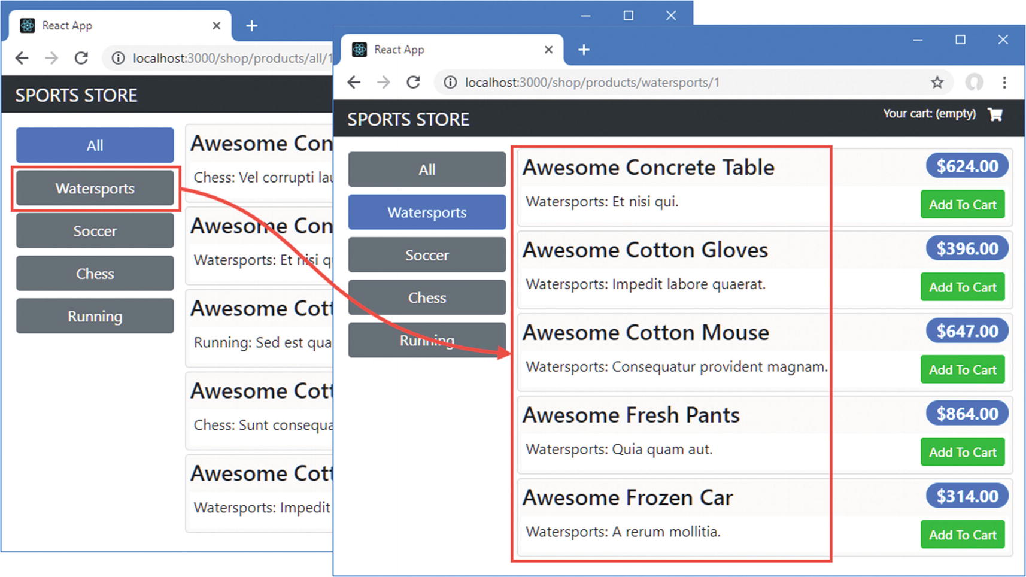1026x577 pixels.
Task: Add Awesome Frozen Car to cart
Action: 962,535
